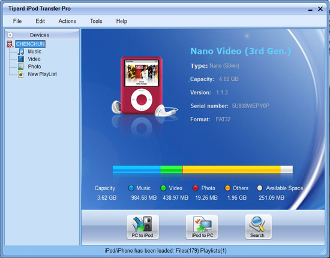
Task: Click the red iPod device icon next to CHENCHUN
Action: pos(10,44)
